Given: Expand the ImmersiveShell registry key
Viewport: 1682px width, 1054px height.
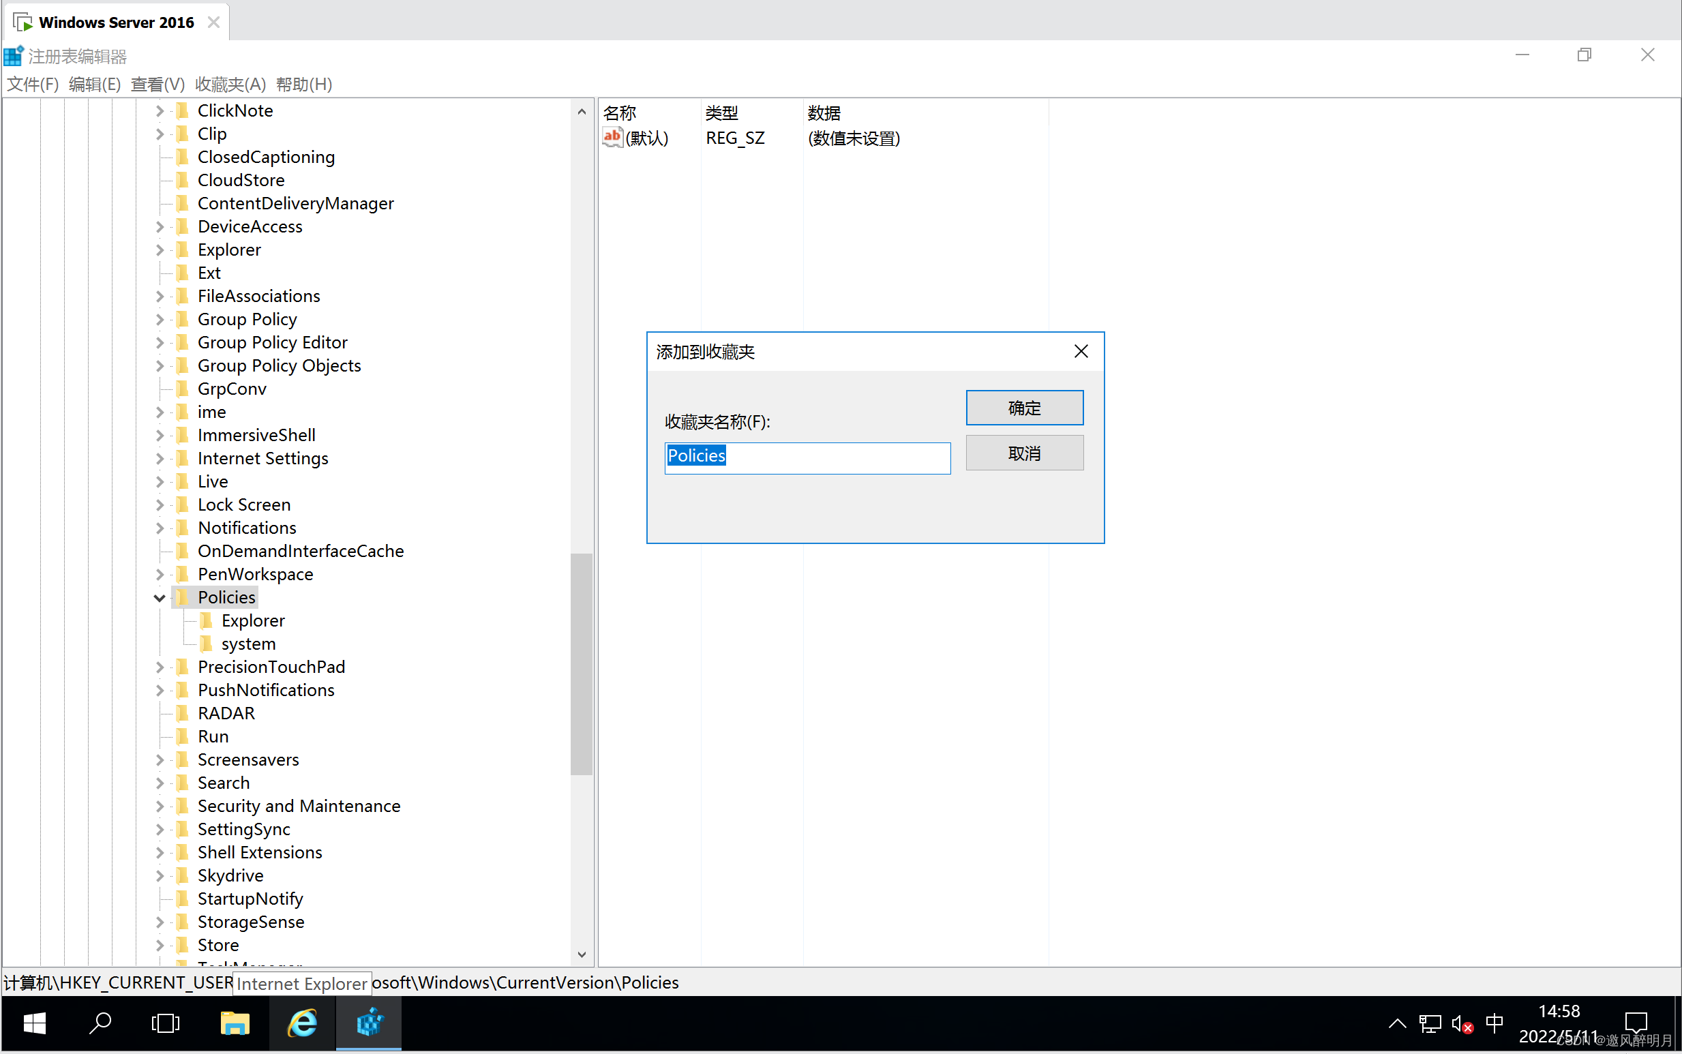Looking at the screenshot, I should (159, 435).
